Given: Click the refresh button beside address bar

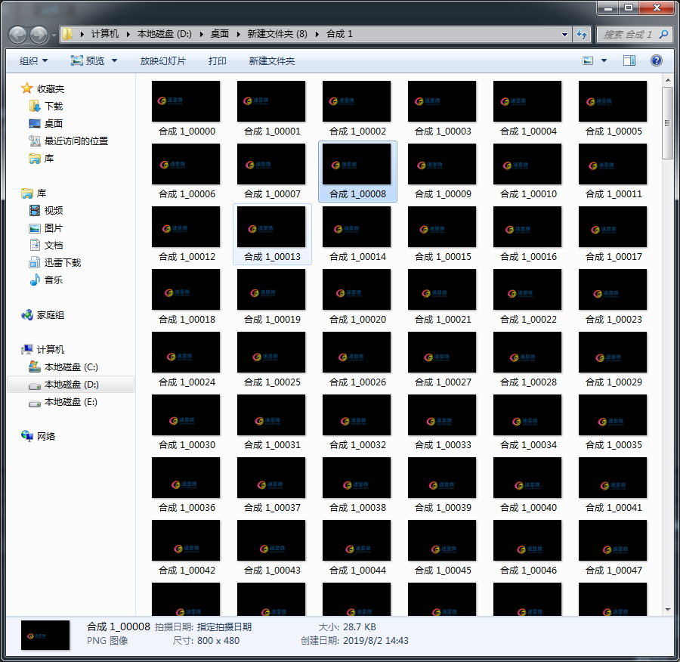Looking at the screenshot, I should (x=582, y=34).
